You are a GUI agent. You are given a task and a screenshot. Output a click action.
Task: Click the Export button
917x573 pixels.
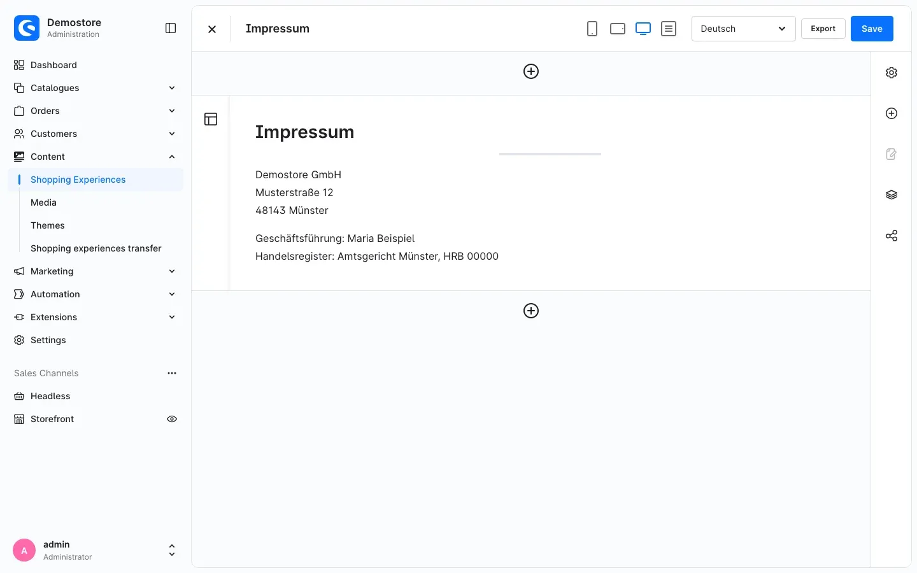coord(823,29)
